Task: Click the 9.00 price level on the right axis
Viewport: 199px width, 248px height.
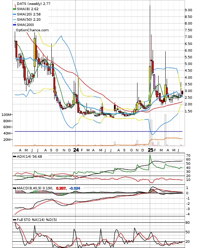Action: click(188, 10)
